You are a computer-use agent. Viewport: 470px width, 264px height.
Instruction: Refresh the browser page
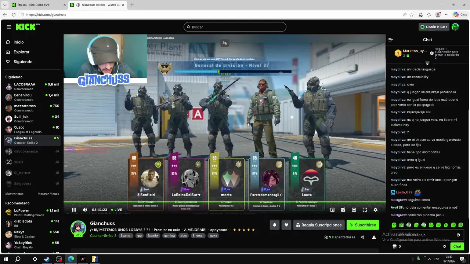[x=14, y=15]
